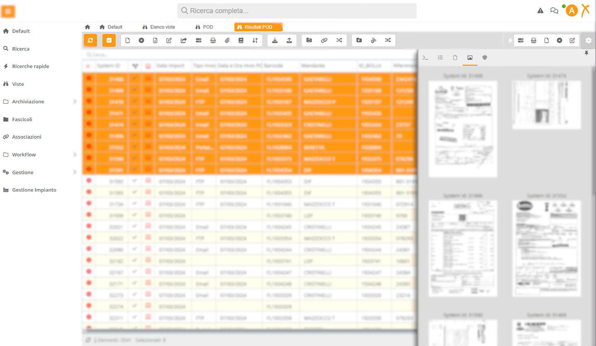Click the last network nodes icon in toolbar
The height and width of the screenshot is (346, 596).
[x=388, y=40]
